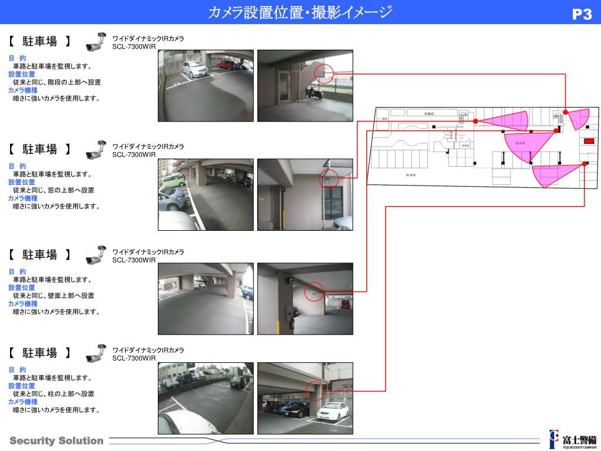Click the red circle on the staircase photo

324,73
